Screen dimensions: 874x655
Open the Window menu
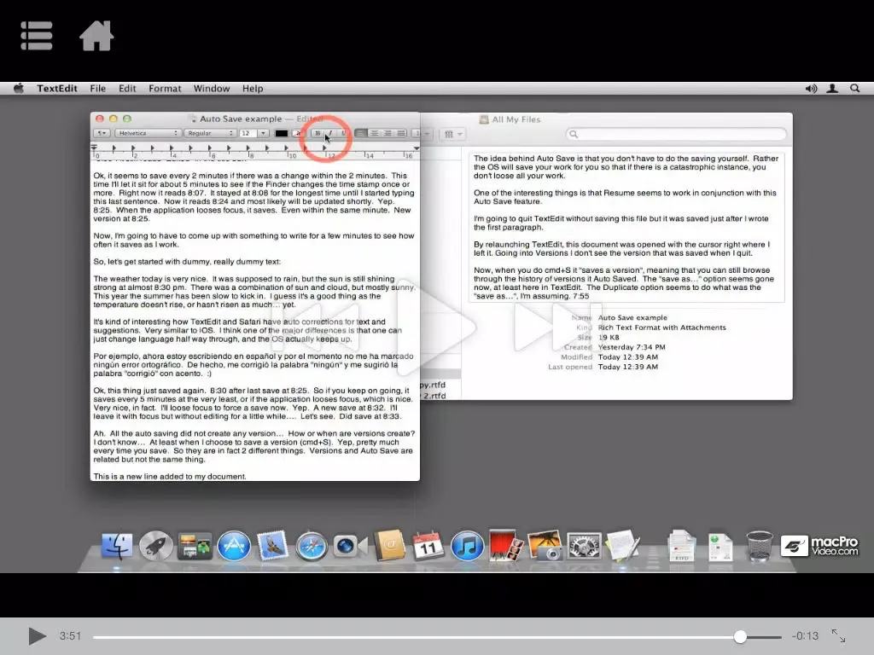[x=212, y=88]
